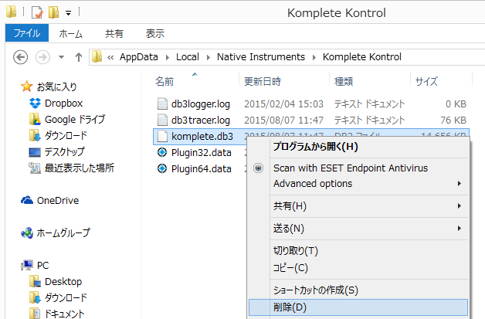Expand the arrow after Local in breadcrumb
485x319 pixels.
209,58
